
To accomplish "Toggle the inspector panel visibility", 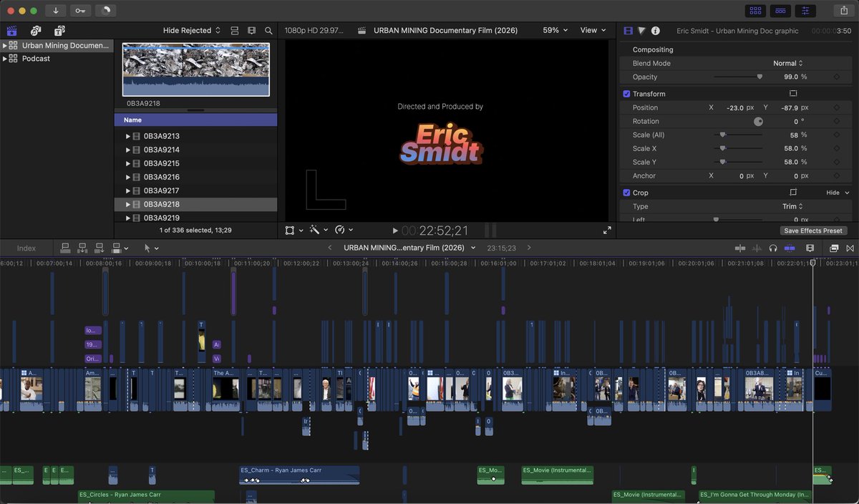I will click(x=806, y=11).
